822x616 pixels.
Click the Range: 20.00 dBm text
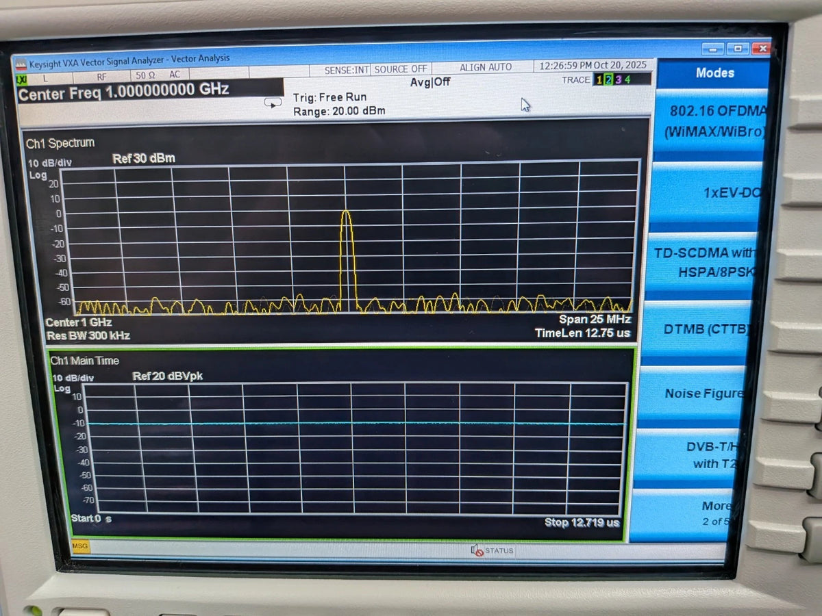tap(339, 111)
